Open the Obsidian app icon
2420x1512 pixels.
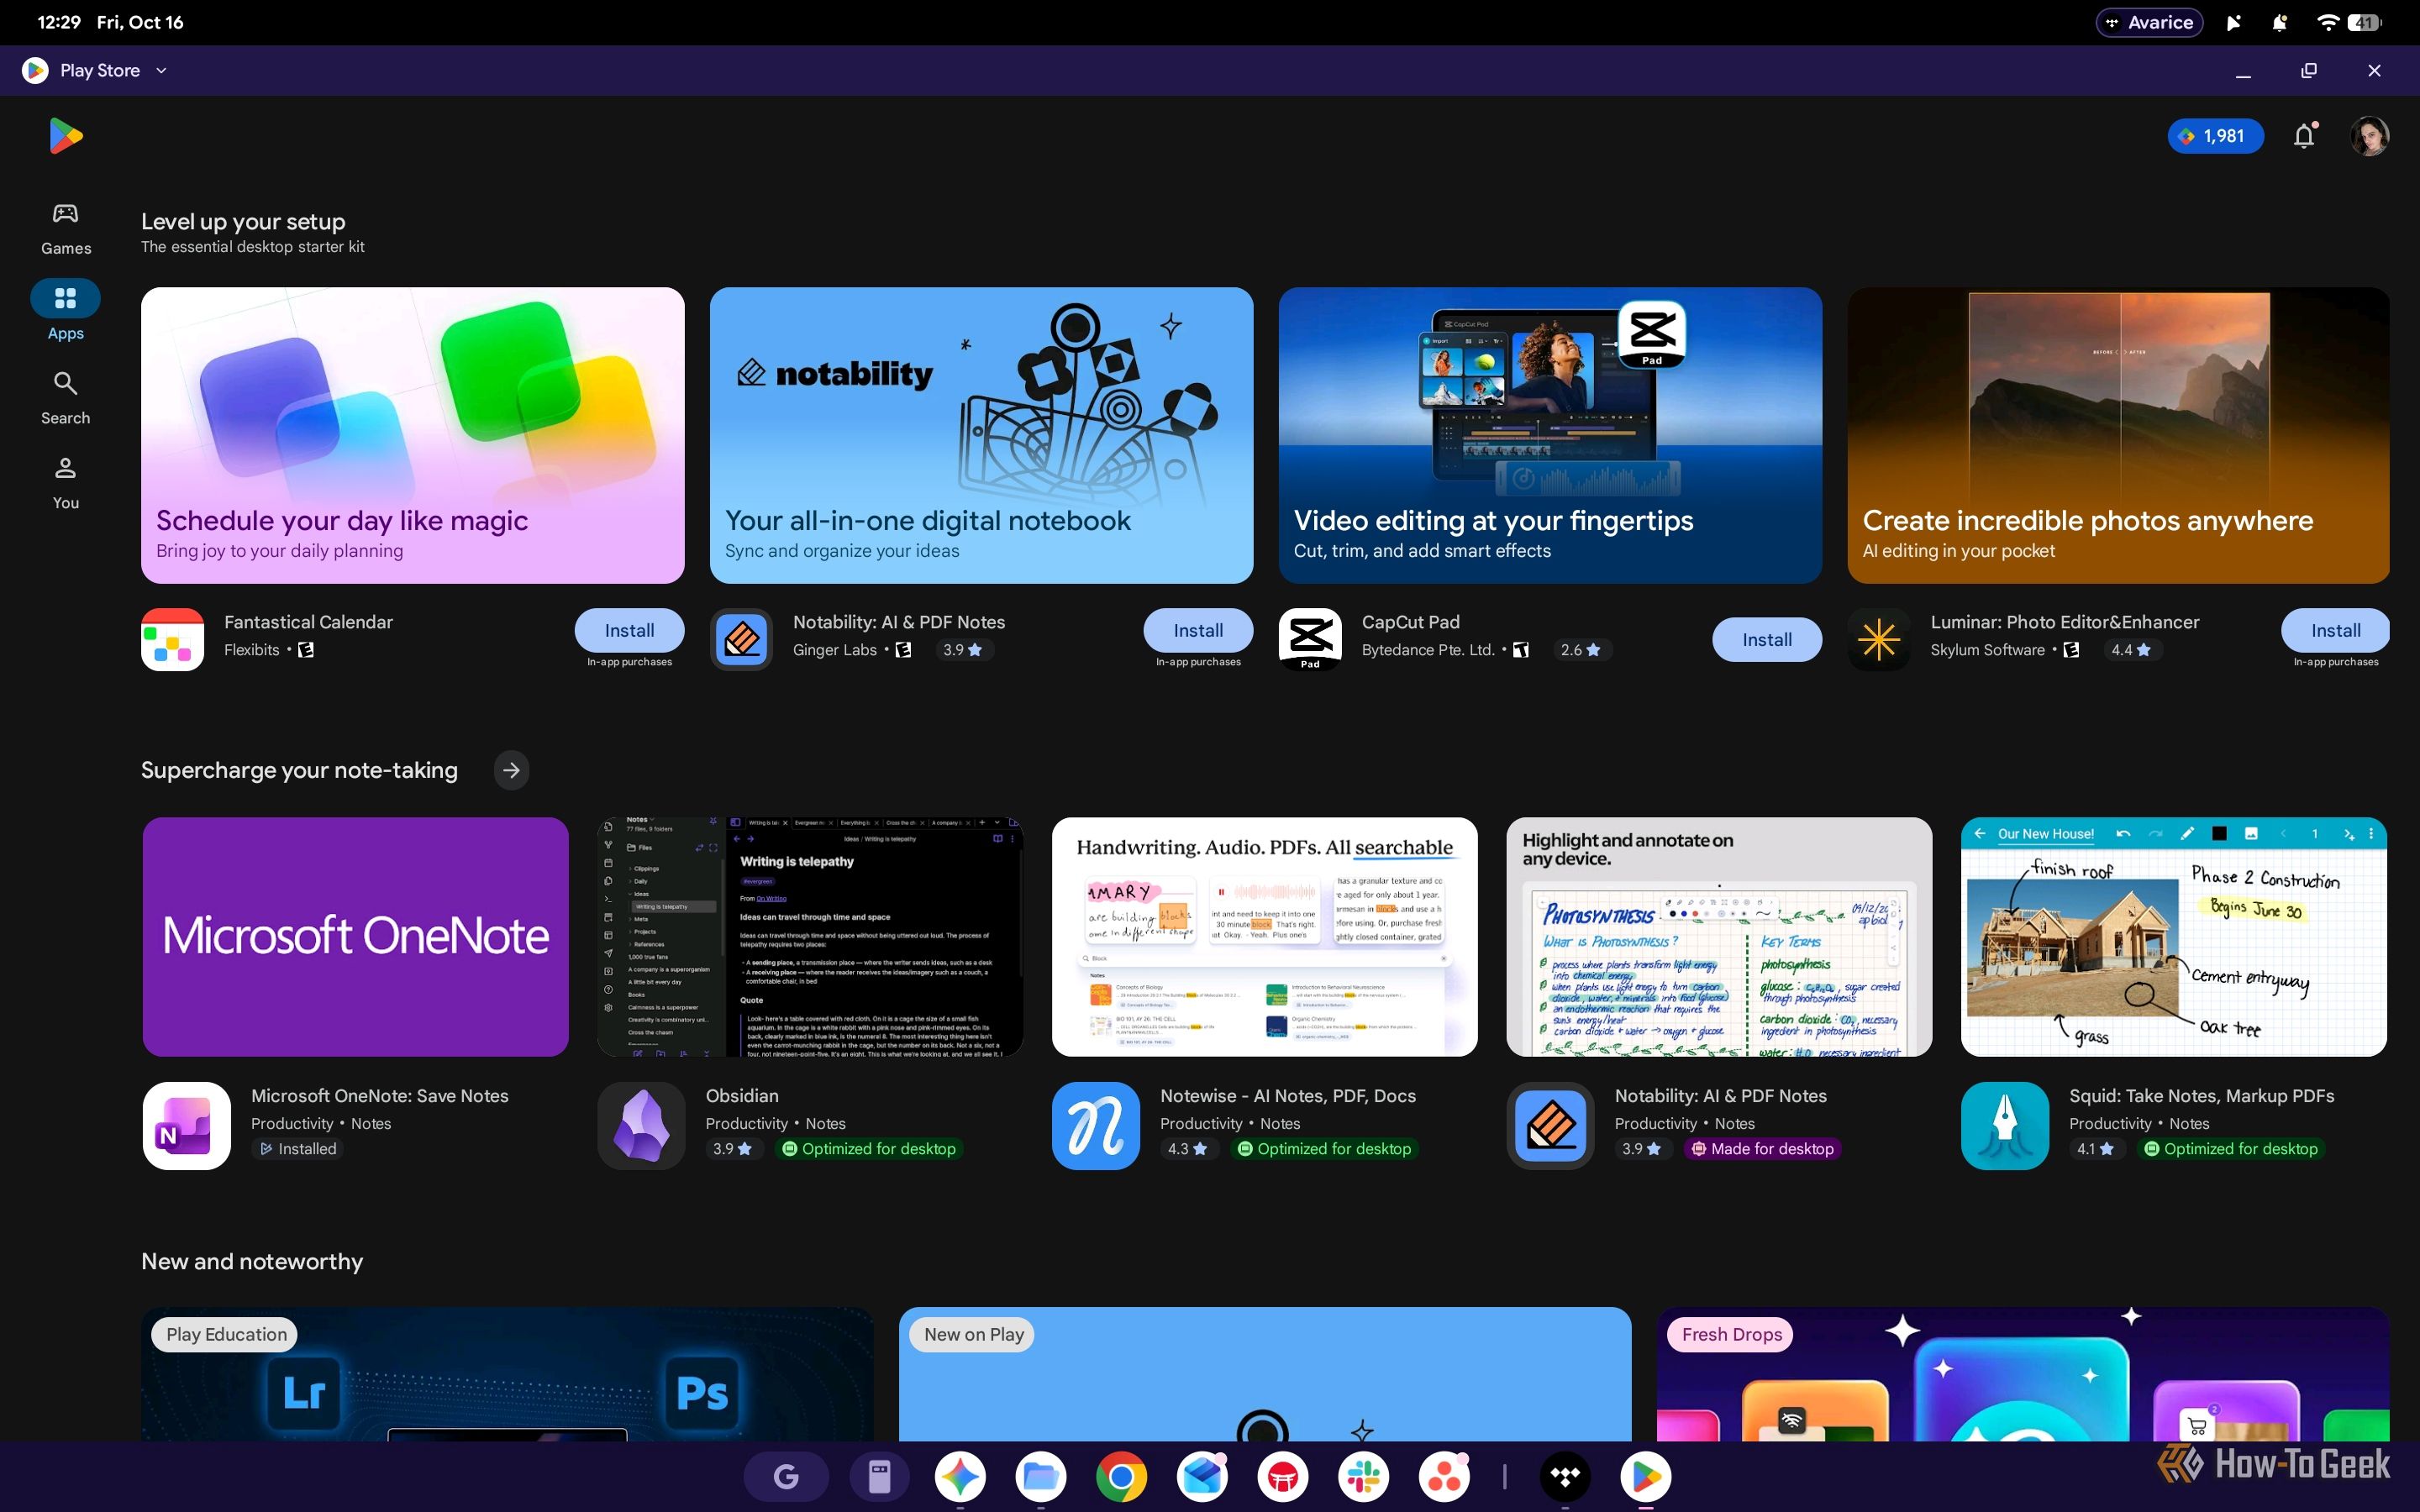641,1125
